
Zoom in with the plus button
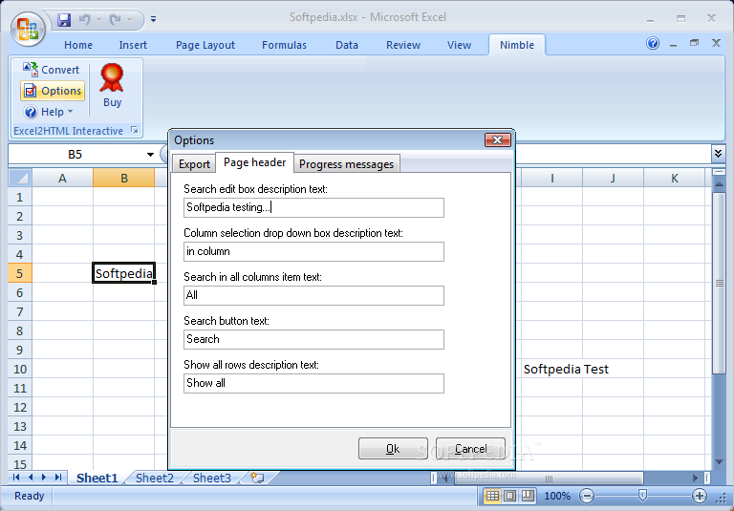click(700, 496)
